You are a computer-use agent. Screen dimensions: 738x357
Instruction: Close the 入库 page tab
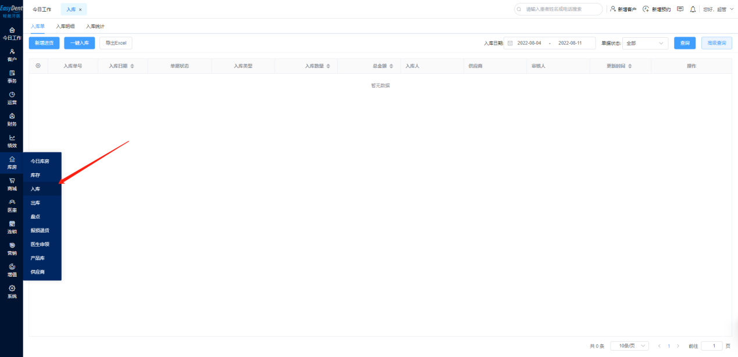tap(80, 10)
